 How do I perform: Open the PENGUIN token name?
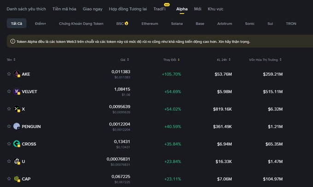point(31,127)
